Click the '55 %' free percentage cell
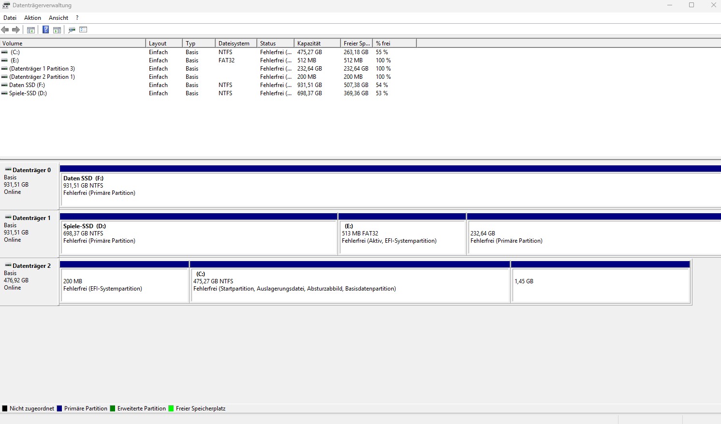The height and width of the screenshot is (424, 721). [x=382, y=52]
